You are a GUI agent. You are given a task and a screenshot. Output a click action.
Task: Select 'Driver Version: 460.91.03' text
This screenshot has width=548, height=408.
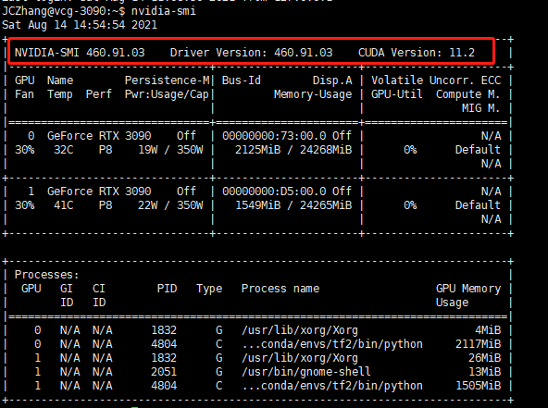251,53
